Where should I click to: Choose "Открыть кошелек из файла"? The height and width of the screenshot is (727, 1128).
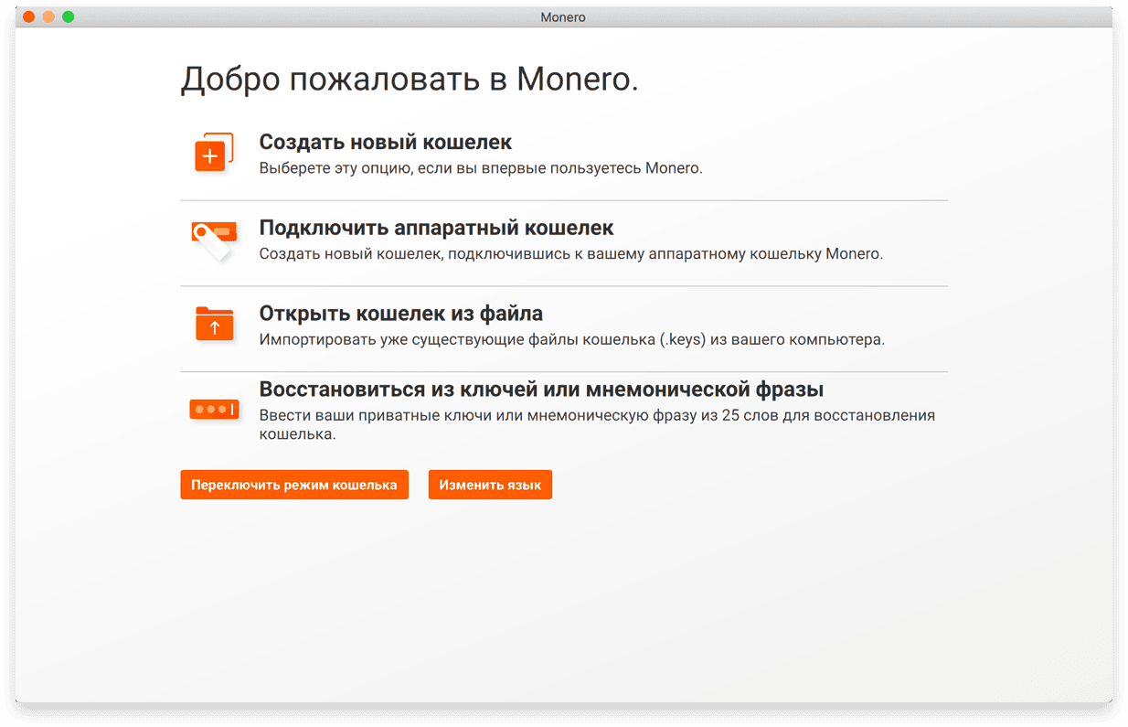[x=401, y=314]
